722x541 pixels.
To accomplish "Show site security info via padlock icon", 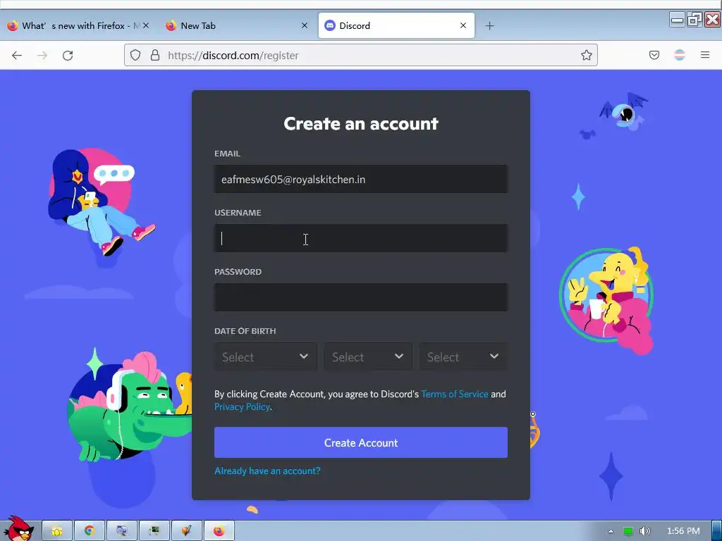I will [155, 55].
